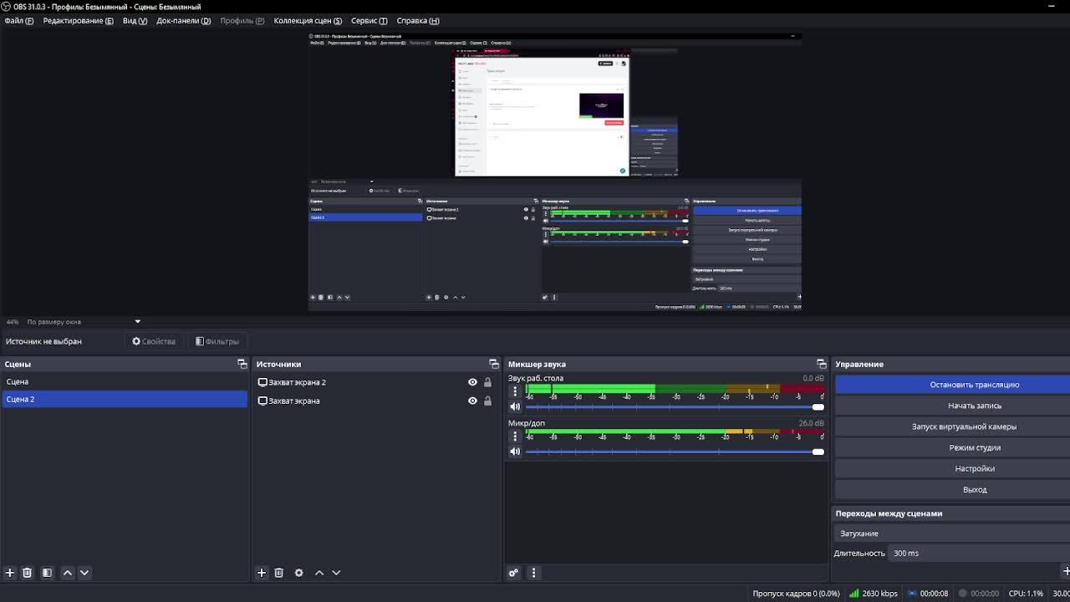The height and width of the screenshot is (602, 1070).
Task: Click the Длительность 300 ms field
Action: click(x=978, y=553)
